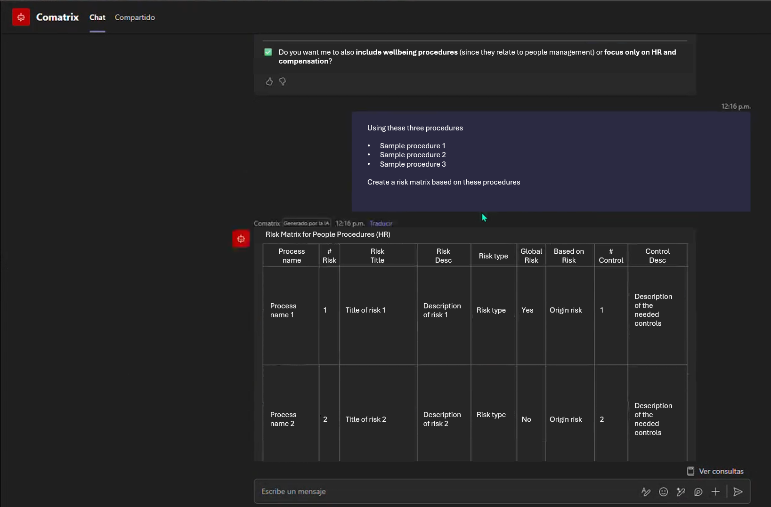
Task: Select the Sample procedure 3 bullet
Action: point(413,164)
